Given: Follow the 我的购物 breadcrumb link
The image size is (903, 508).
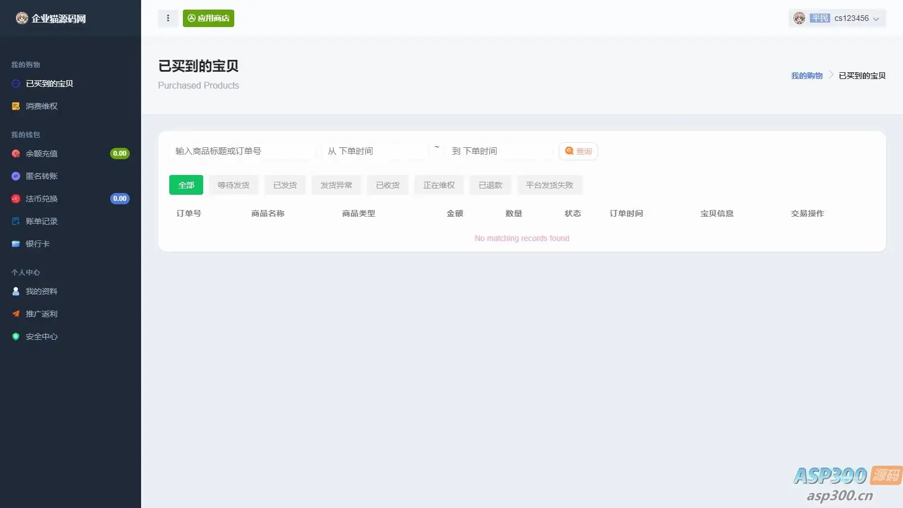Looking at the screenshot, I should coord(806,76).
